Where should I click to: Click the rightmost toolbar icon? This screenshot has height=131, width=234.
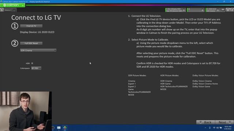tap(232, 10)
